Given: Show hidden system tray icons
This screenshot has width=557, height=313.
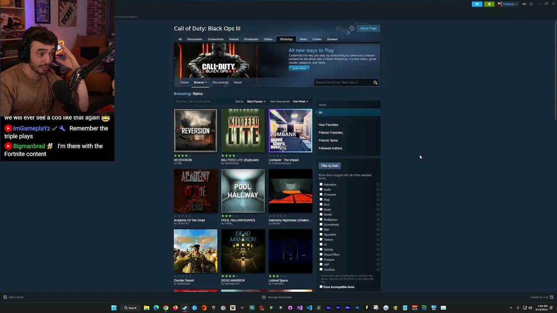Looking at the screenshot, I should pyautogui.click(x=511, y=308).
